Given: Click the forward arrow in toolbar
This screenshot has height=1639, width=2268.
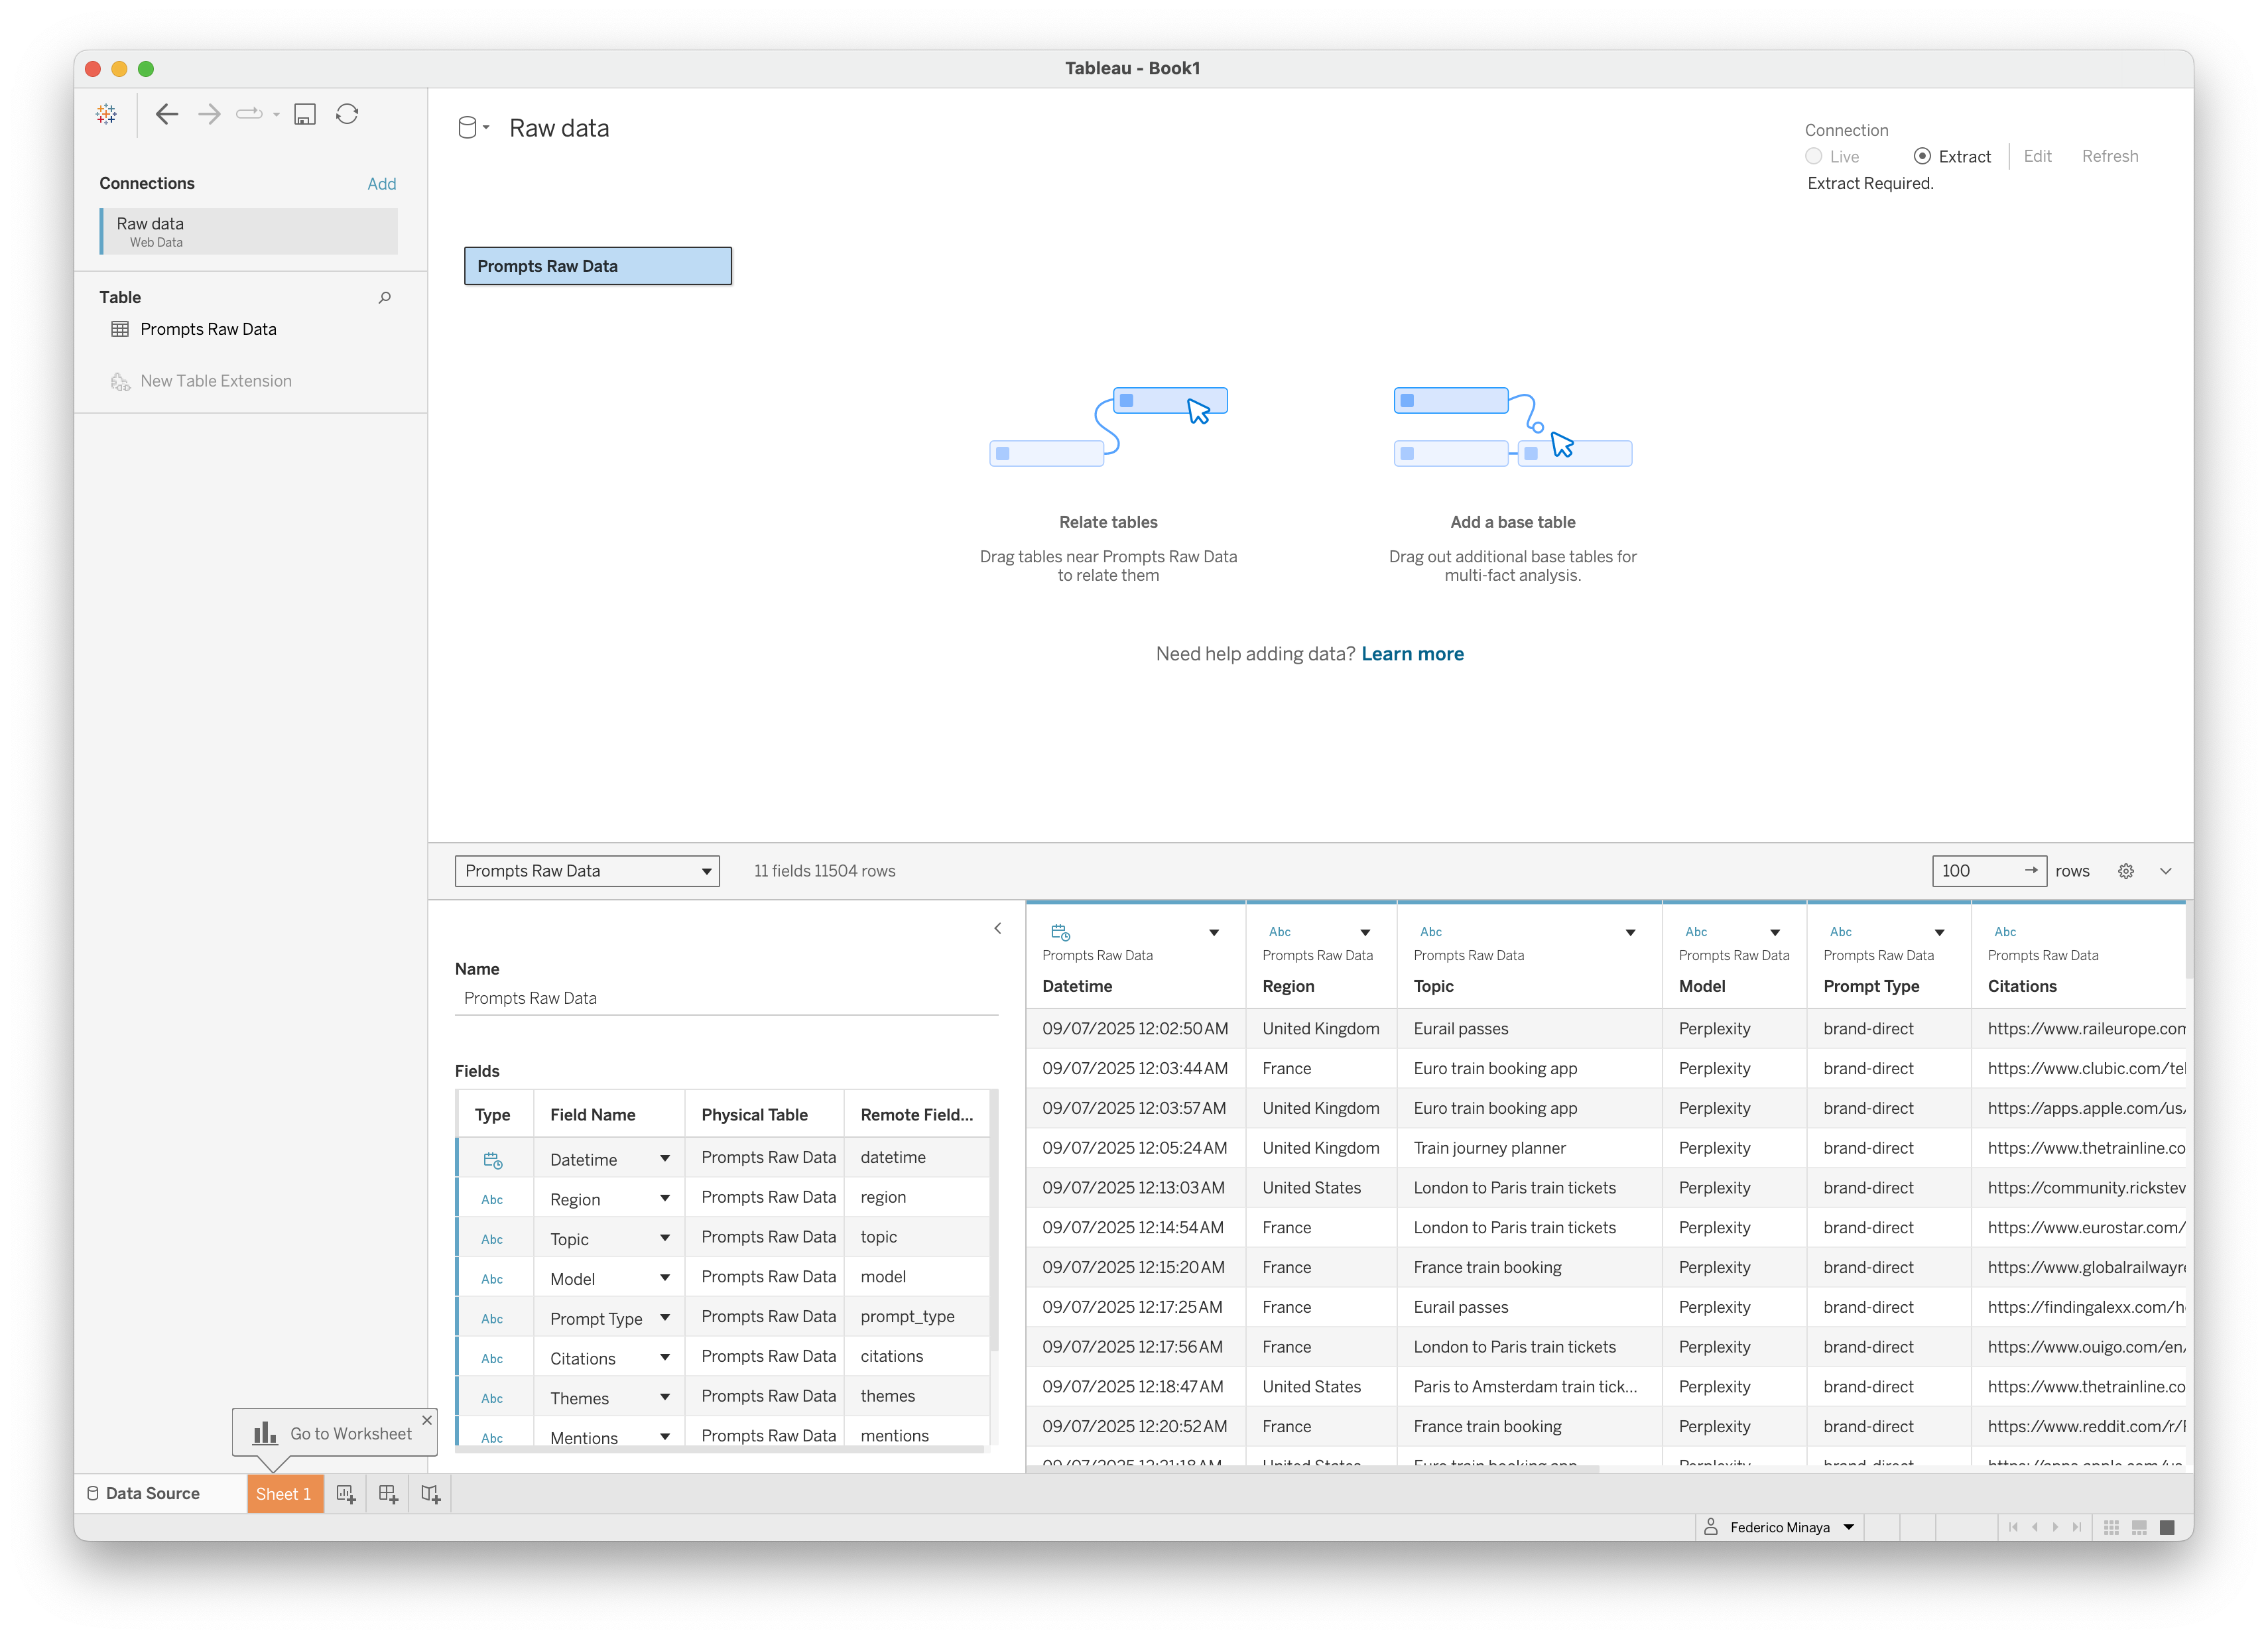Looking at the screenshot, I should pyautogui.click(x=209, y=114).
